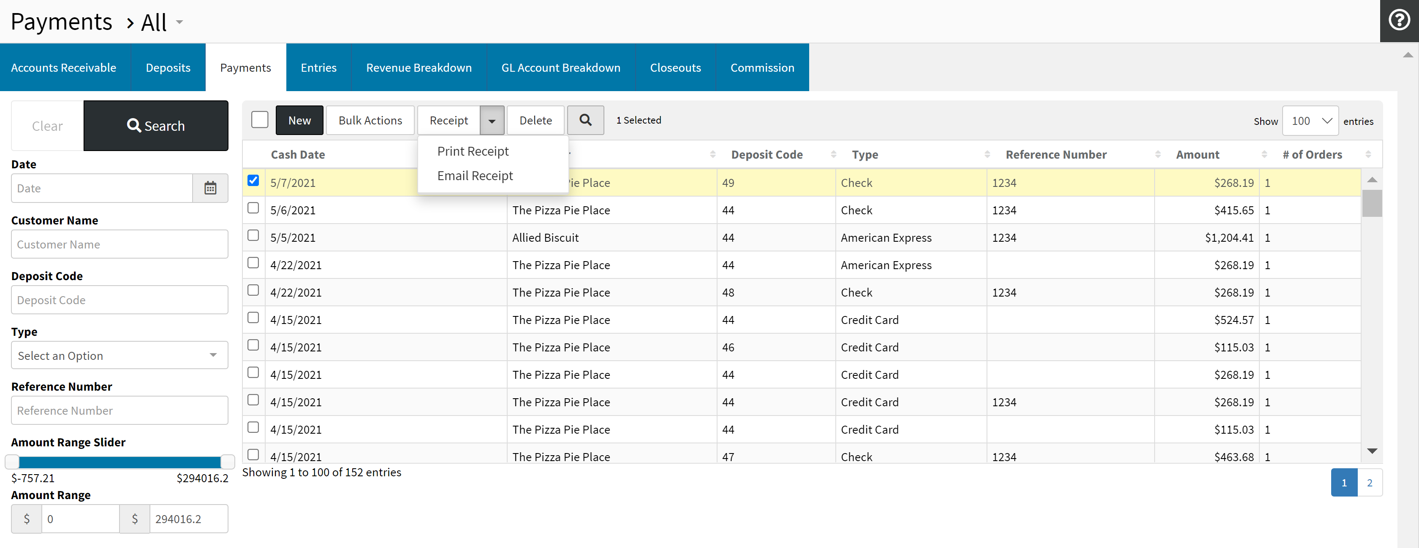
Task: Open the Date calendar picker icon
Action: (210, 188)
